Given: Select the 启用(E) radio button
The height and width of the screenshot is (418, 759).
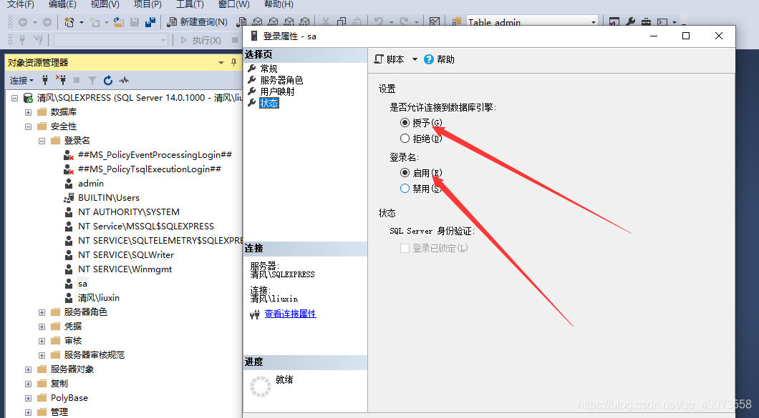Looking at the screenshot, I should point(405,172).
